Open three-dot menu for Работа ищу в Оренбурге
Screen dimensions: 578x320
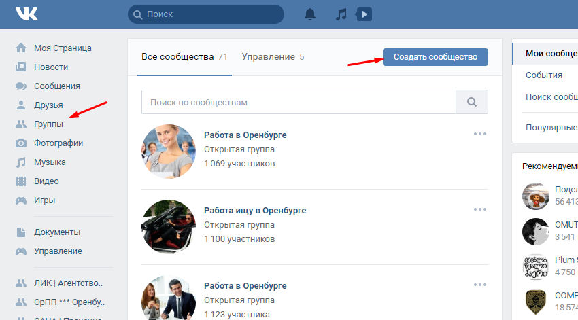point(480,209)
